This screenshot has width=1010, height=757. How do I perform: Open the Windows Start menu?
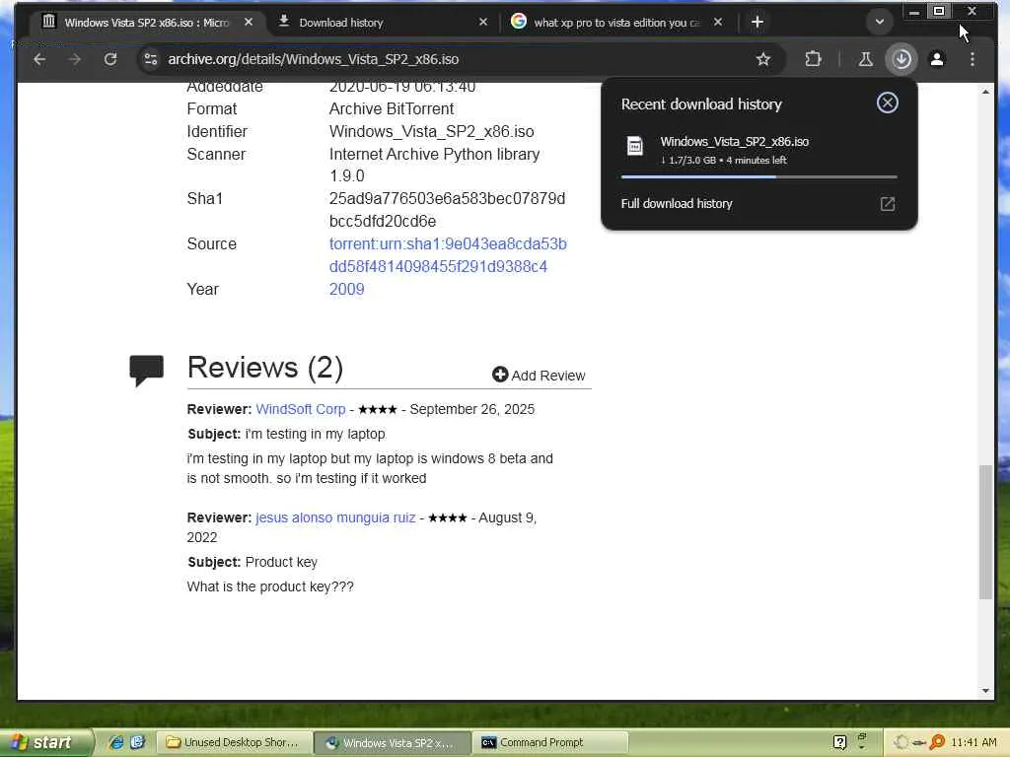click(x=45, y=743)
